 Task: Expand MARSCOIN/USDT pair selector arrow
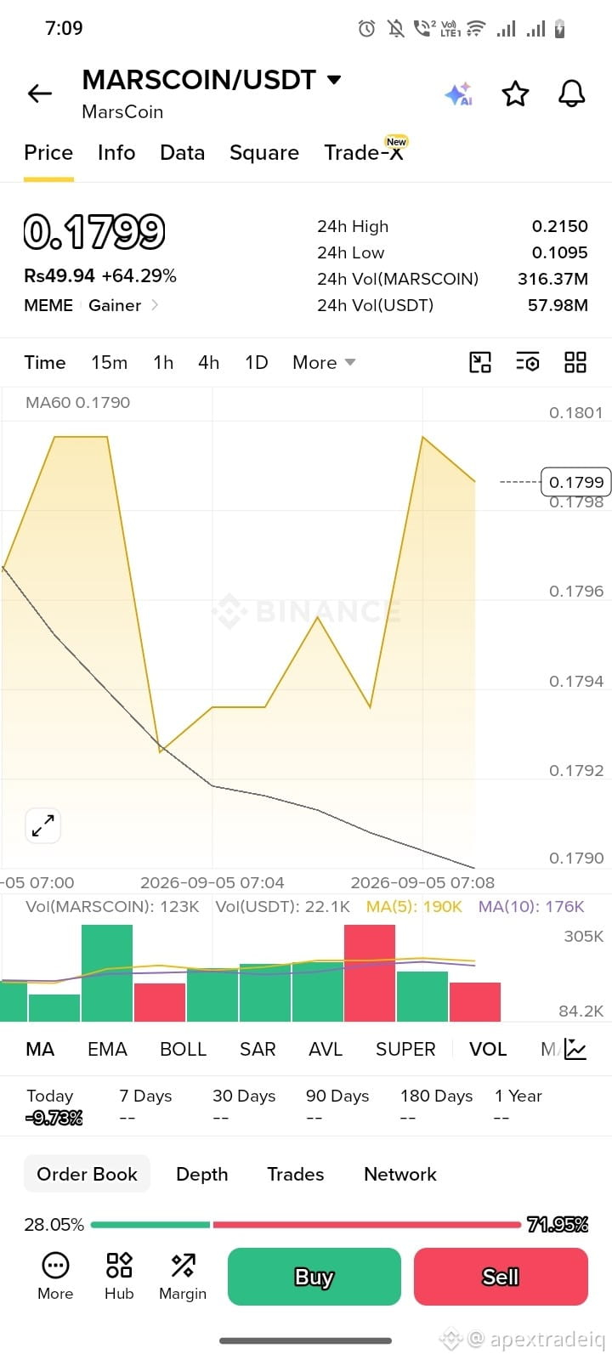click(x=334, y=80)
